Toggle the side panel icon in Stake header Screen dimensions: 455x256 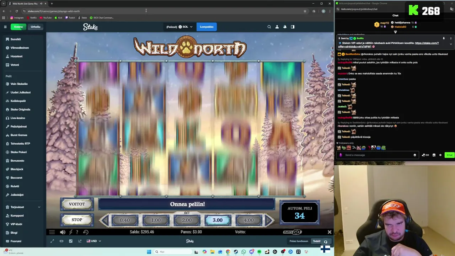(x=293, y=27)
